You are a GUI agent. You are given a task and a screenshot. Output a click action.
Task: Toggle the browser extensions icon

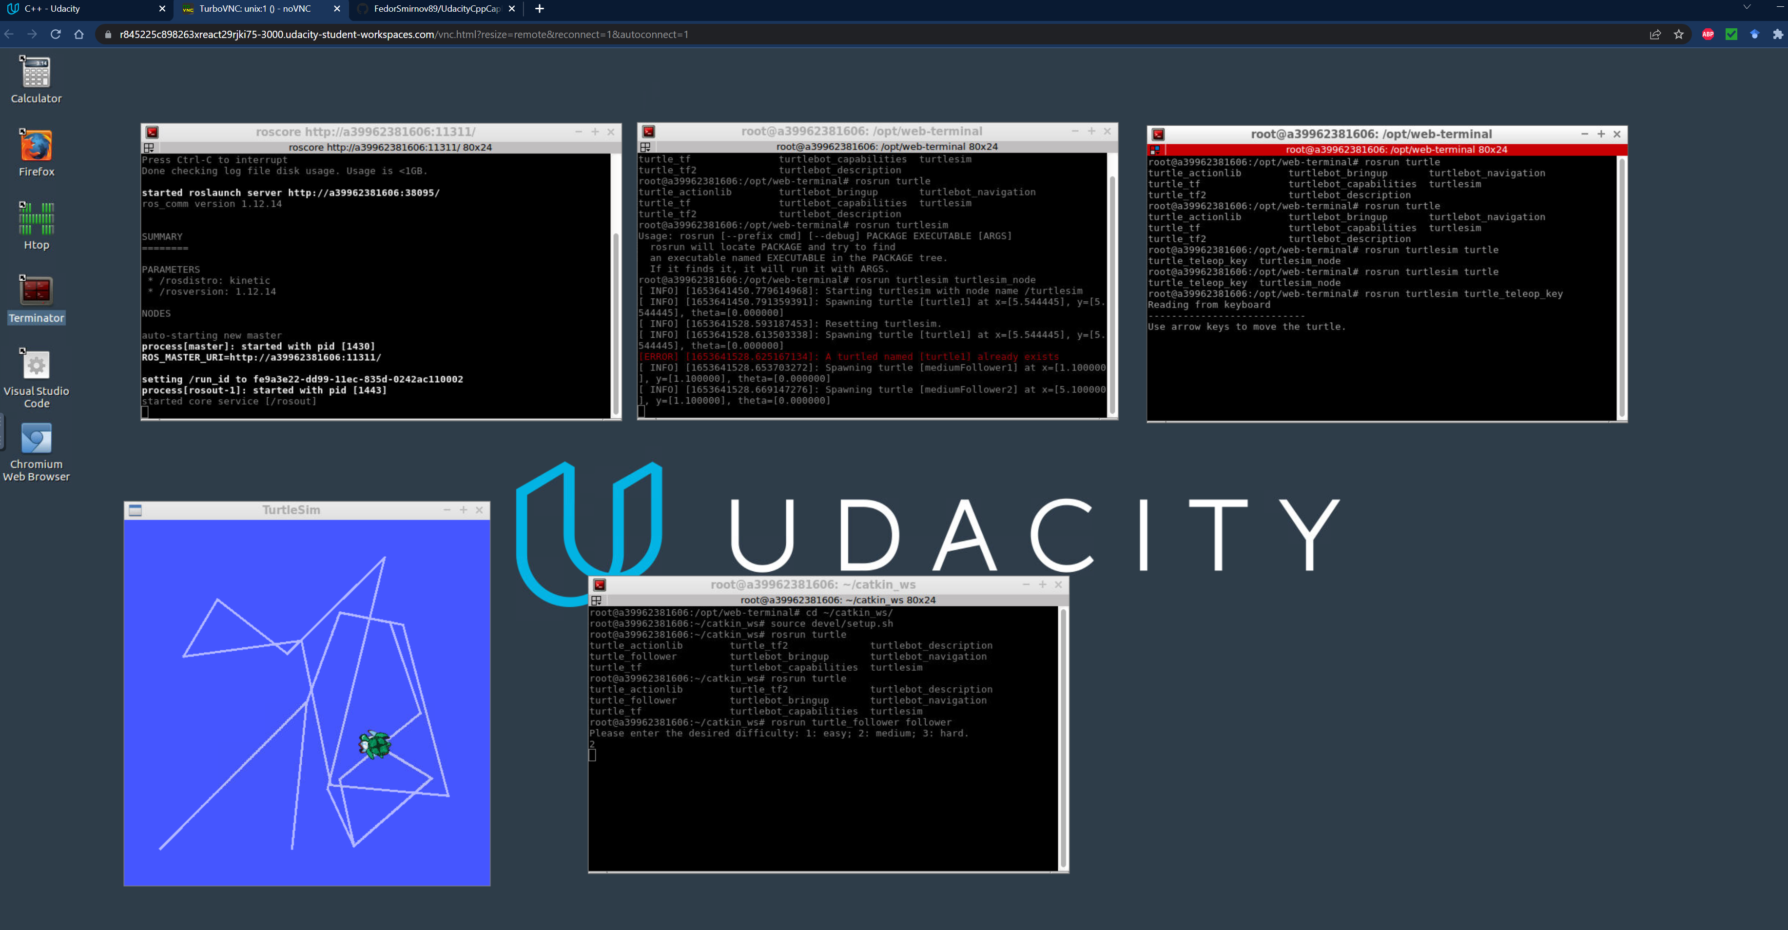coord(1772,34)
